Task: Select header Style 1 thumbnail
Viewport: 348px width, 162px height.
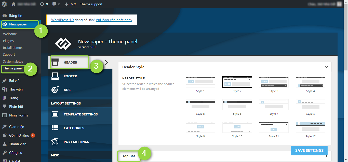Action: coord(200,82)
